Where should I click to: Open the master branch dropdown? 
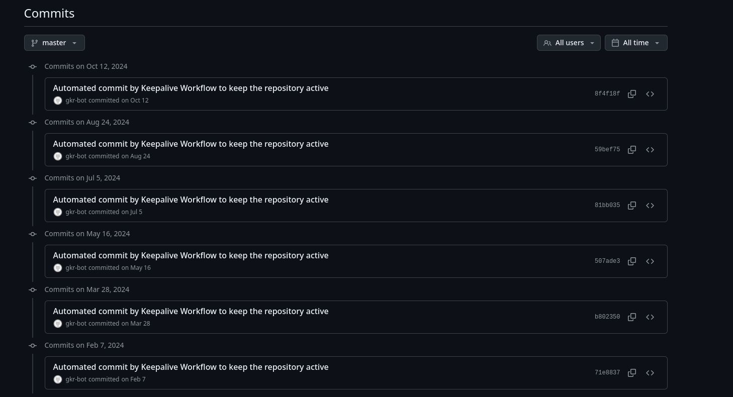[54, 43]
